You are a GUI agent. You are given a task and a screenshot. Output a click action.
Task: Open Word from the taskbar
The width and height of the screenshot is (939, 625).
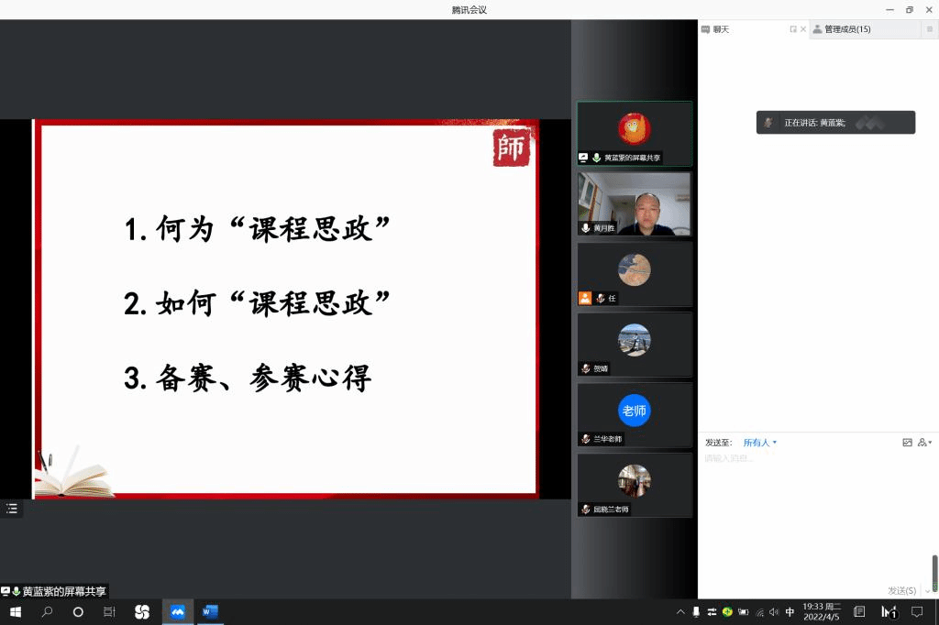[x=210, y=611]
